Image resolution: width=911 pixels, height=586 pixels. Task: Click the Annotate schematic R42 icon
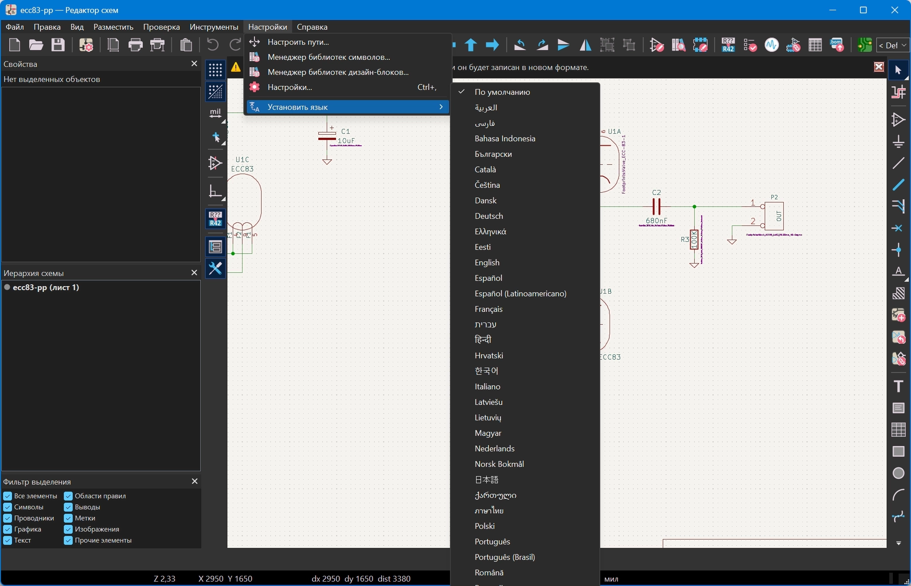click(x=728, y=45)
